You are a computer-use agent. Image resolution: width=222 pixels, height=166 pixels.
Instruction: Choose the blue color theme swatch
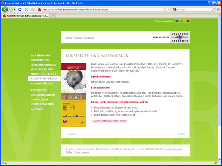176,21
